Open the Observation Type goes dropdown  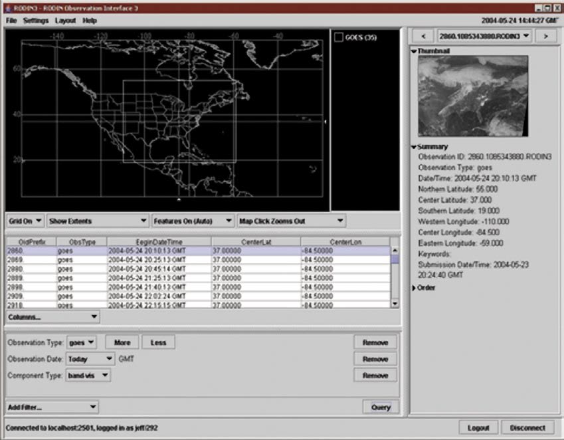pyautogui.click(x=81, y=342)
